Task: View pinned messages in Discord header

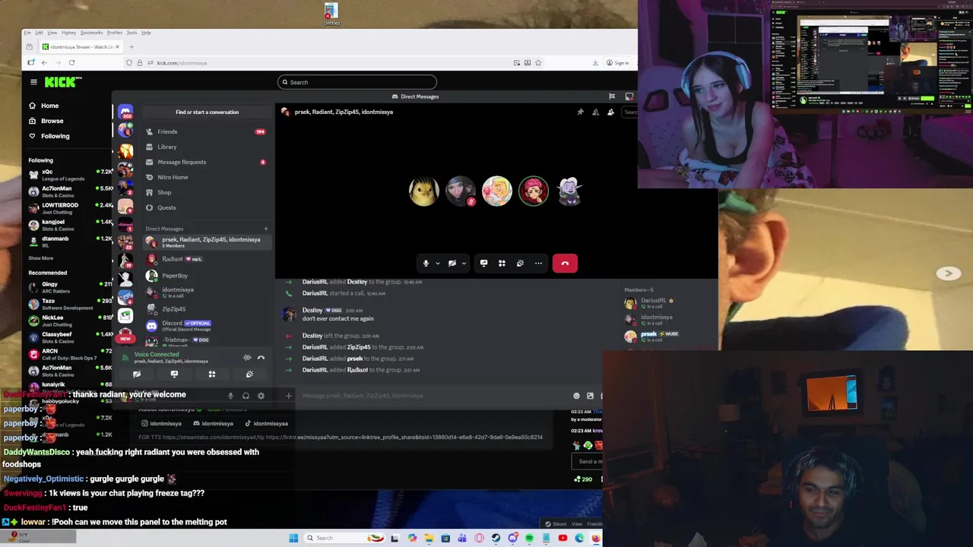Action: tap(580, 112)
